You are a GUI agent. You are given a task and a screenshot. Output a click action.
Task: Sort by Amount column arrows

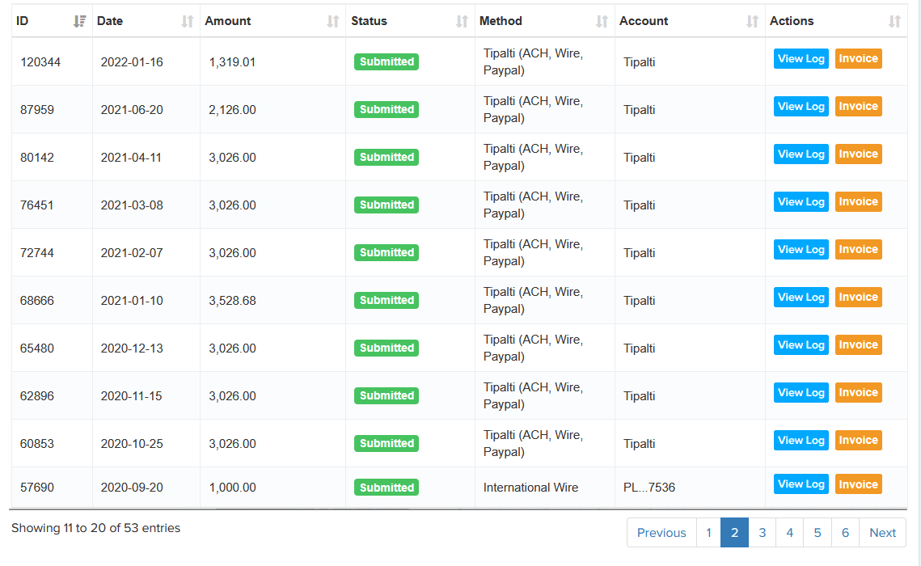(333, 22)
